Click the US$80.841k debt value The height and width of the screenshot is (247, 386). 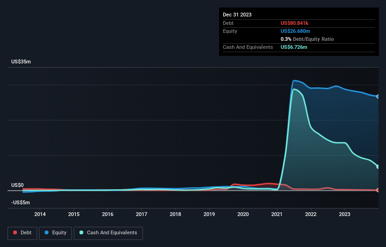click(x=294, y=23)
